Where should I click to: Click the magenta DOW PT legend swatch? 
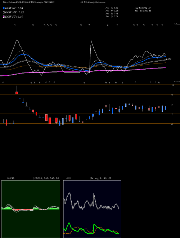point(4,17)
